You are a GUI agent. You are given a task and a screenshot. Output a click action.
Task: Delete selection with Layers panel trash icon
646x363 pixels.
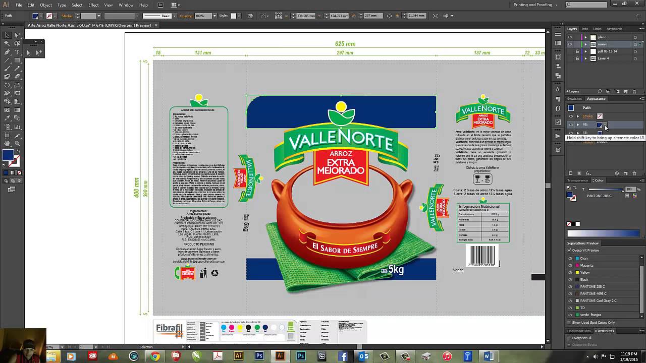click(634, 92)
